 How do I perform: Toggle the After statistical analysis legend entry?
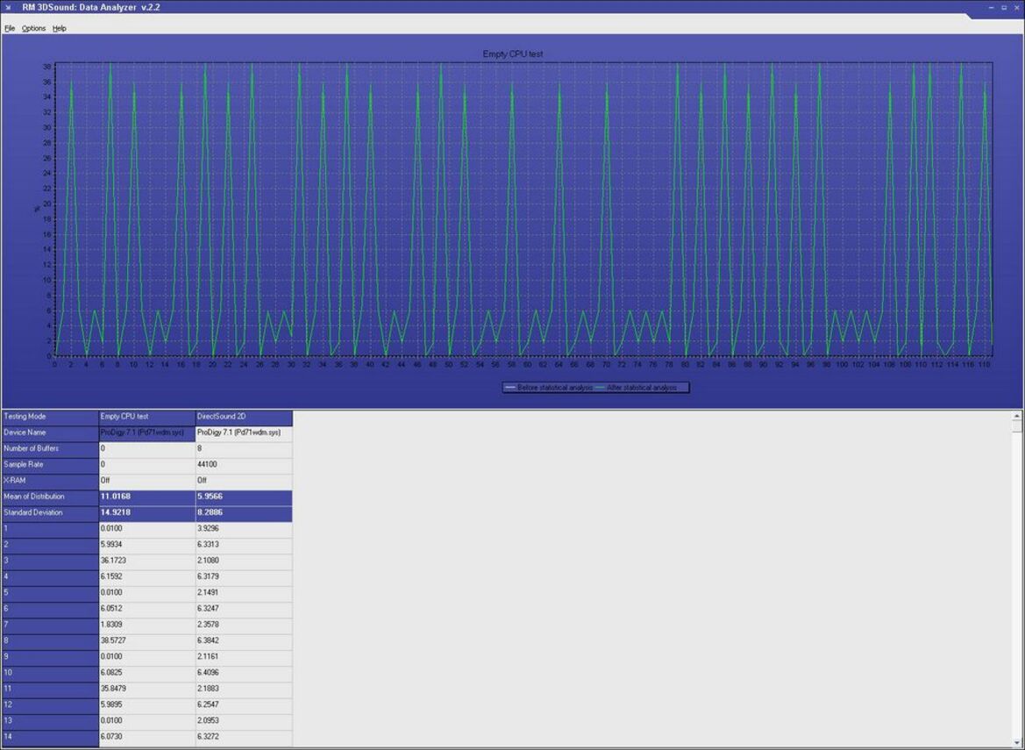coord(636,388)
